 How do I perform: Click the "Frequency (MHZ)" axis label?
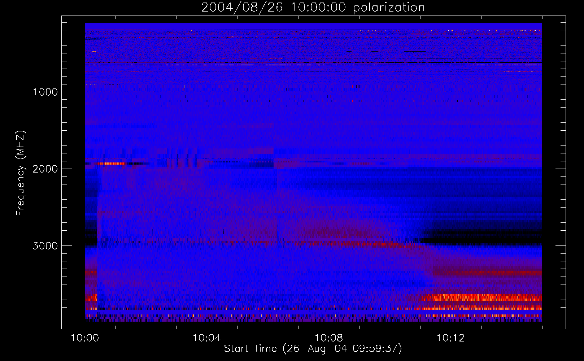20,173
